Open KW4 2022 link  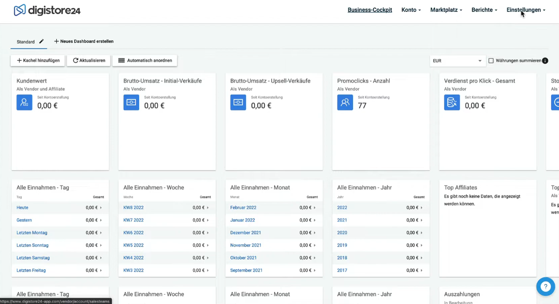(x=134, y=257)
